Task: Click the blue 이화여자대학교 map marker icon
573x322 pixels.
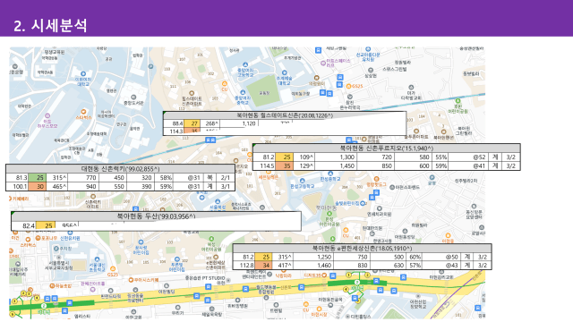Action: [x=83, y=73]
